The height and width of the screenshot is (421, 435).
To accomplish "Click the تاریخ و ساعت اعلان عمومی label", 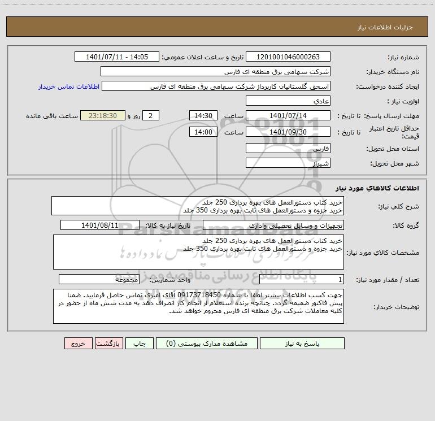I will point(203,57).
